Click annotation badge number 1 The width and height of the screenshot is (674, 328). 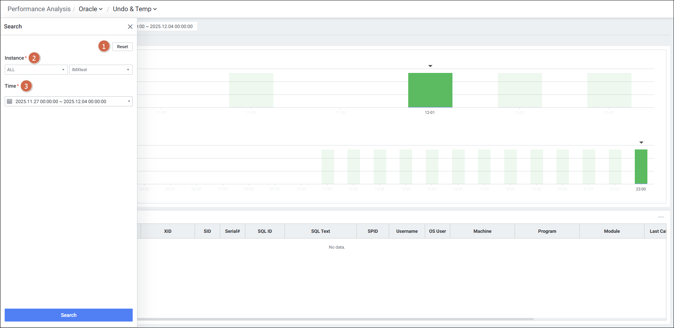pyautogui.click(x=104, y=46)
